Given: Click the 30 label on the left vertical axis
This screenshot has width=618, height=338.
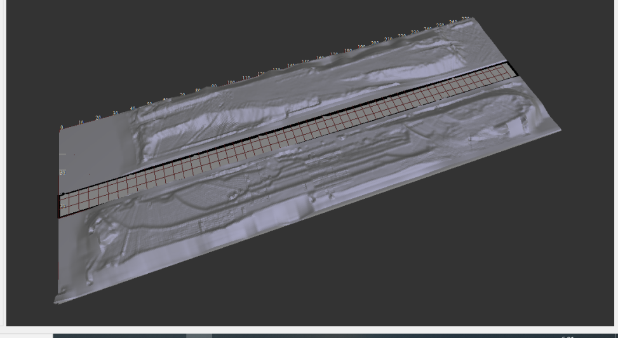Looking at the screenshot, I should (x=62, y=173).
